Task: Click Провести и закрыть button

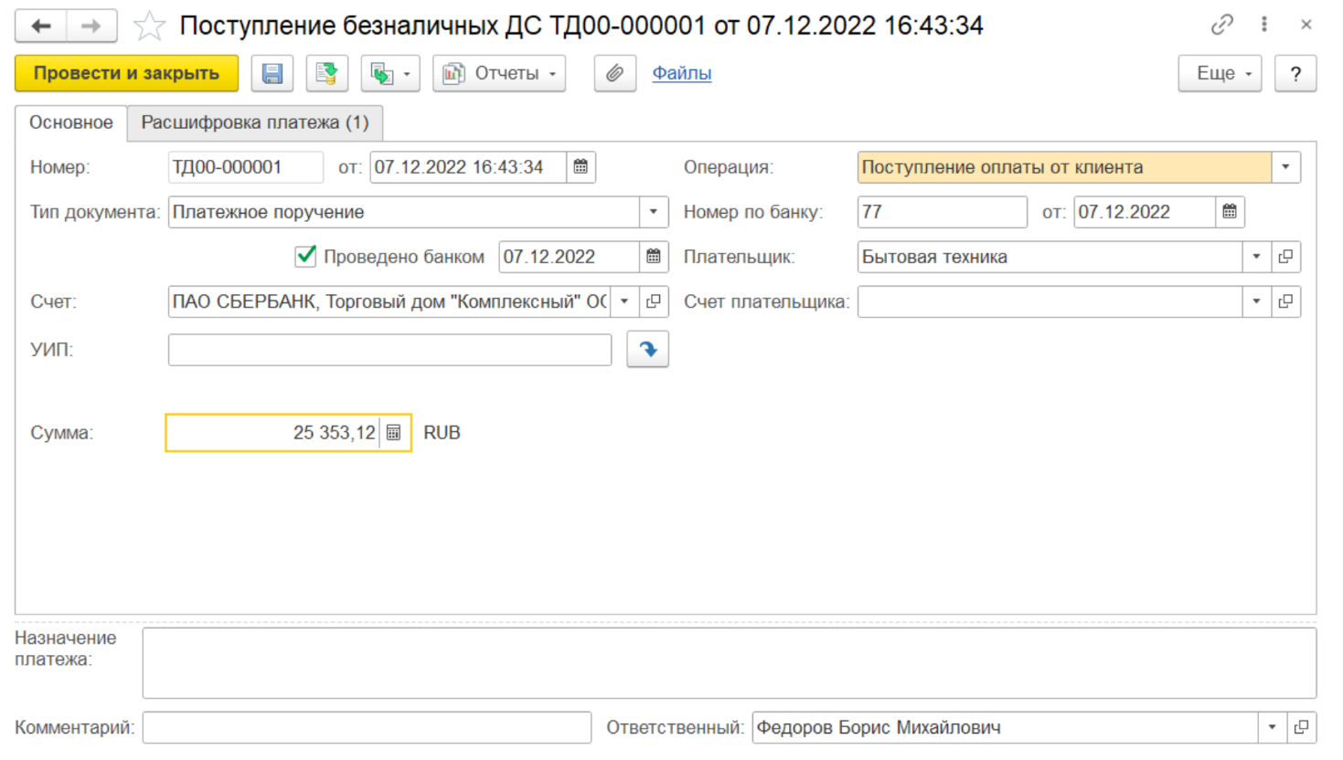Action: click(x=126, y=74)
